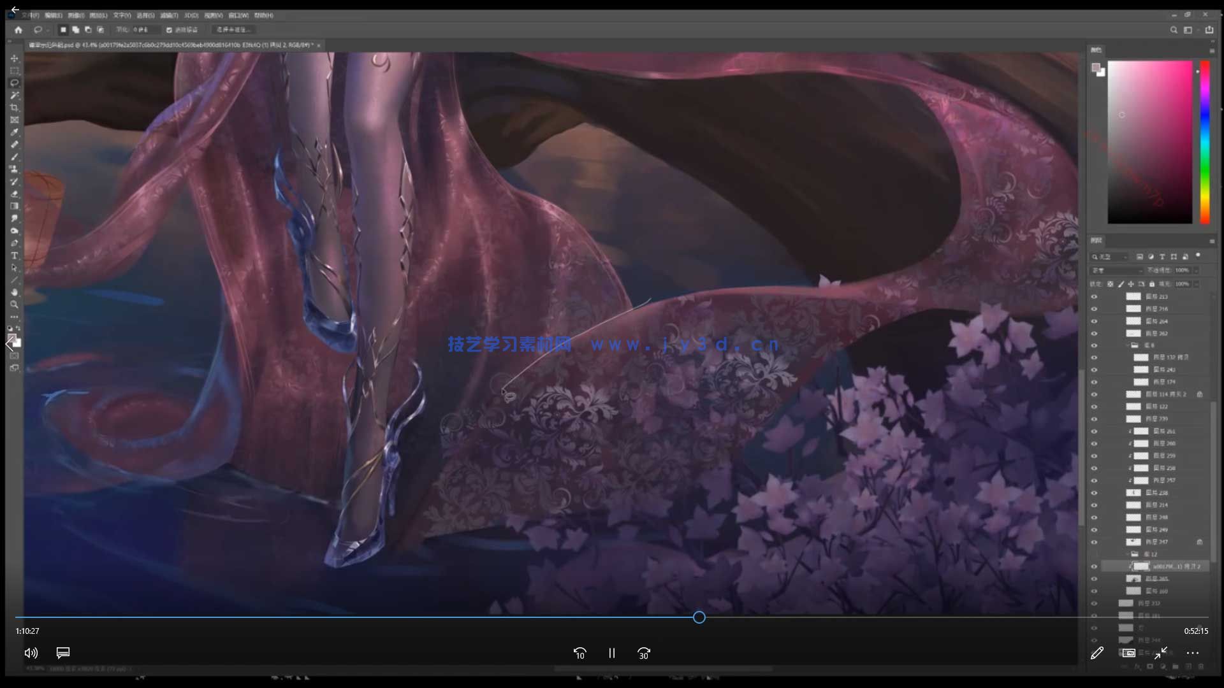Screen dimensions: 1224x688
Task: Click the Select and Mask button
Action: [233, 30]
